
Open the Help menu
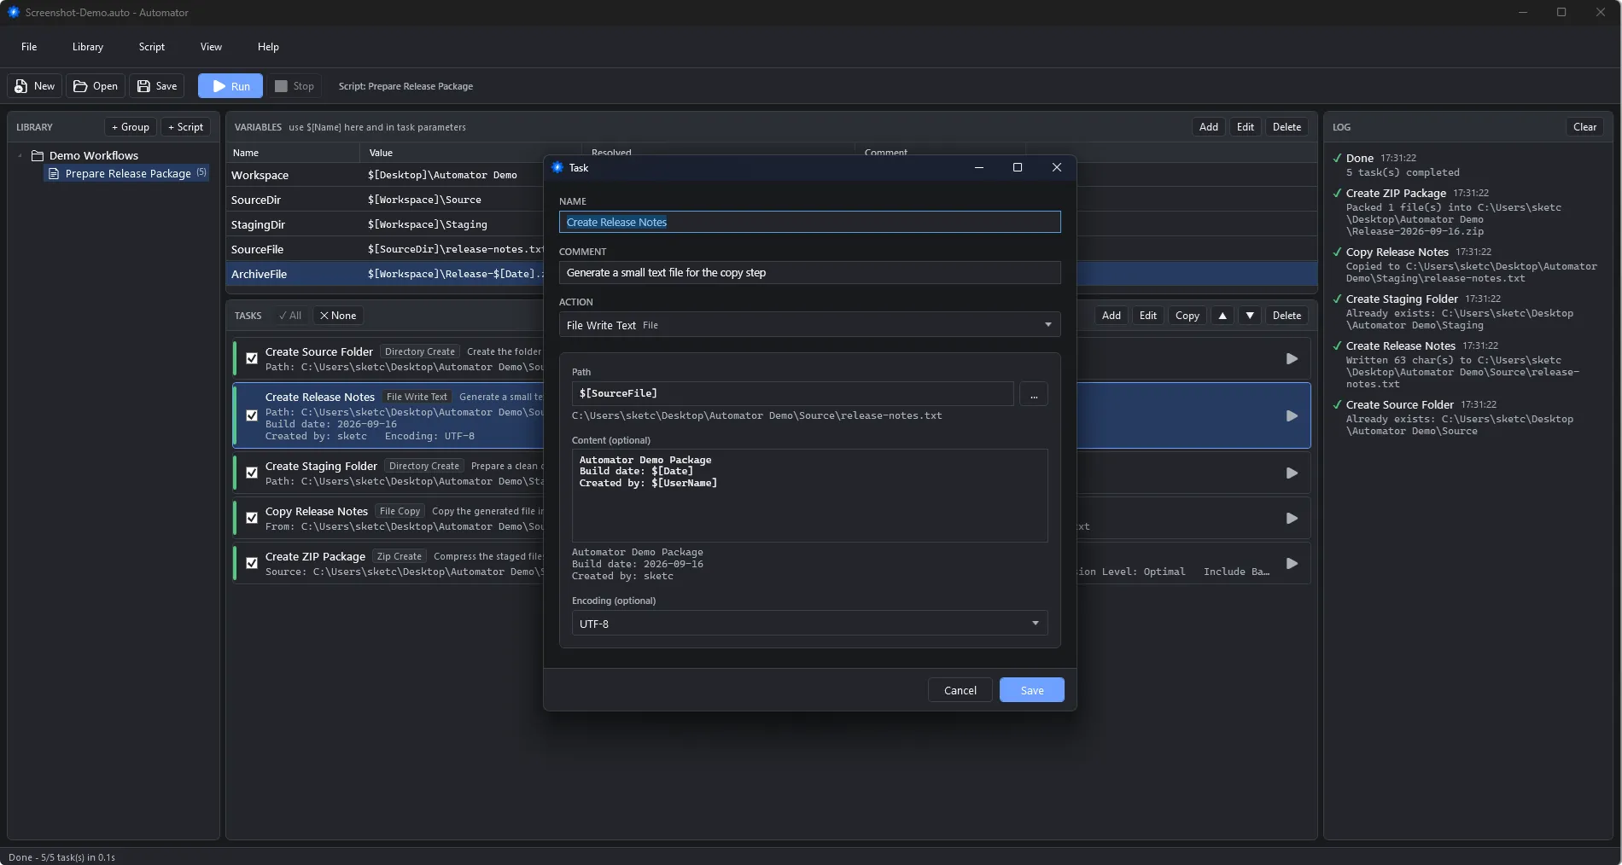point(268,47)
